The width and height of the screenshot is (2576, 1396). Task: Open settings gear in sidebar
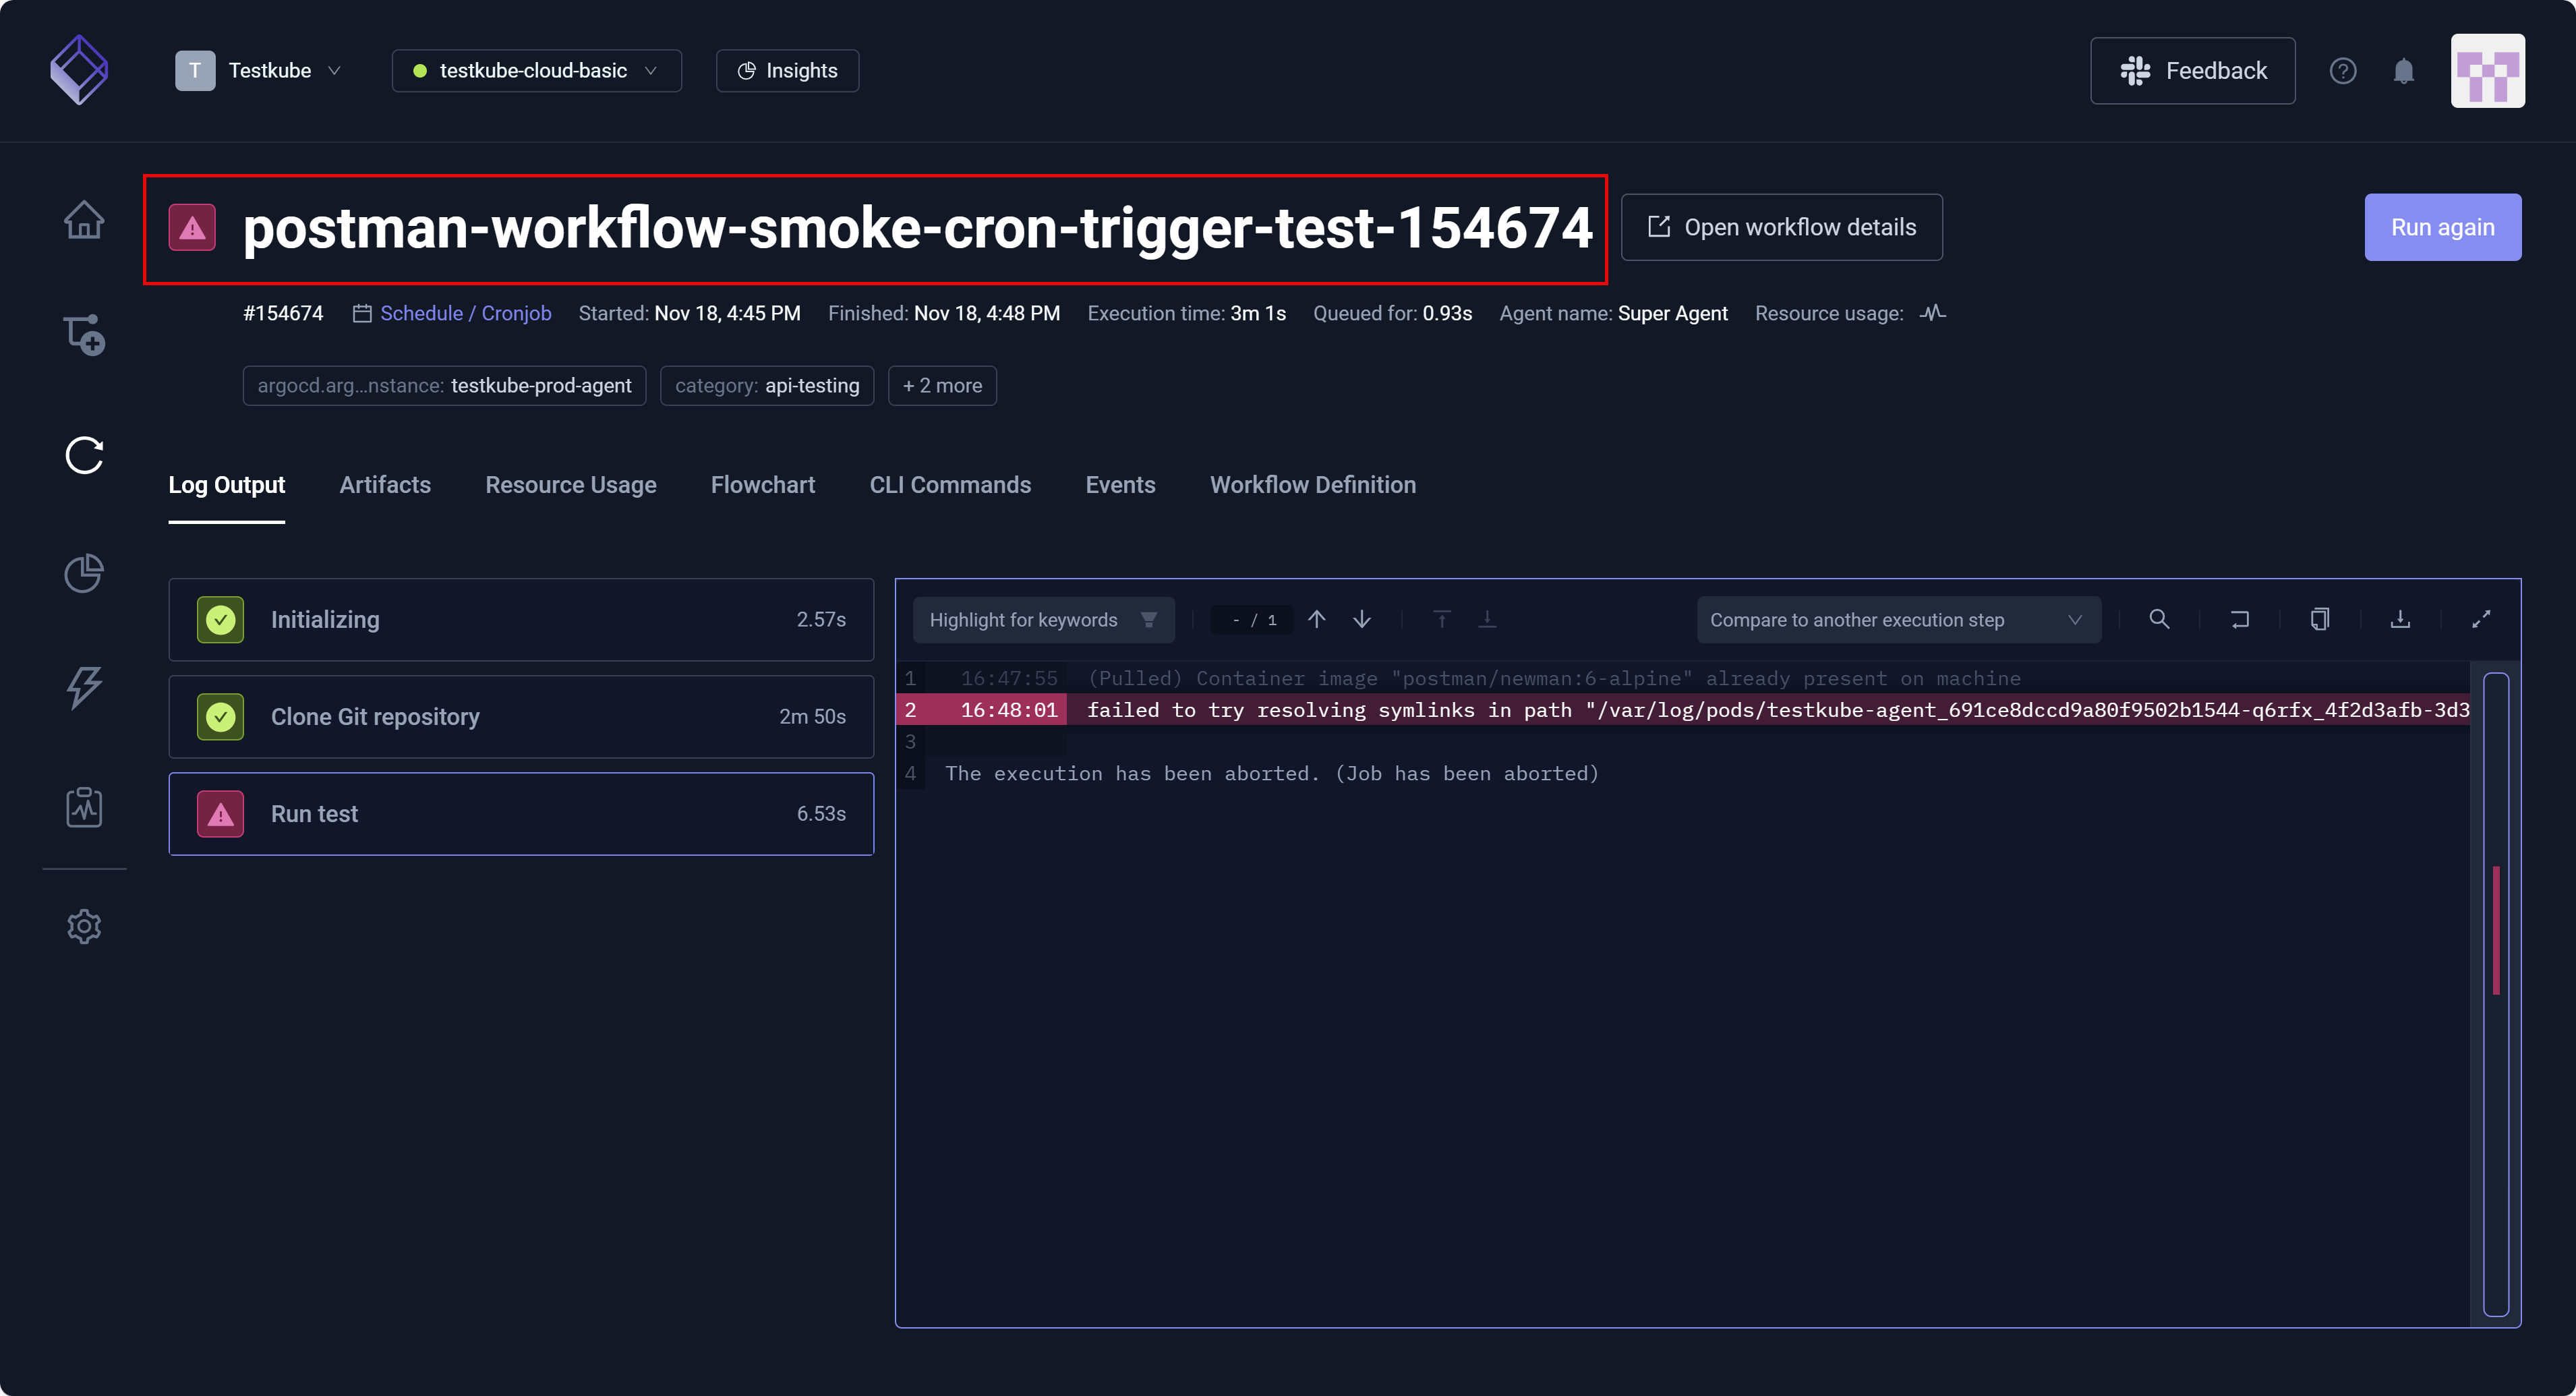tap(84, 926)
